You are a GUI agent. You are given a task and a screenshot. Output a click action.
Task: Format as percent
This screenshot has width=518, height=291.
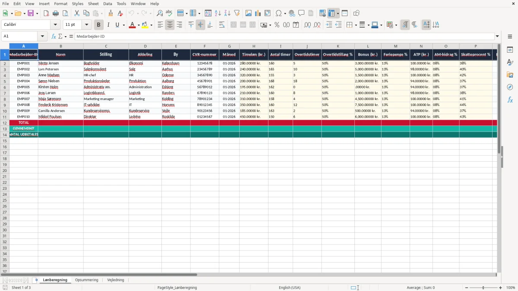(x=277, y=25)
